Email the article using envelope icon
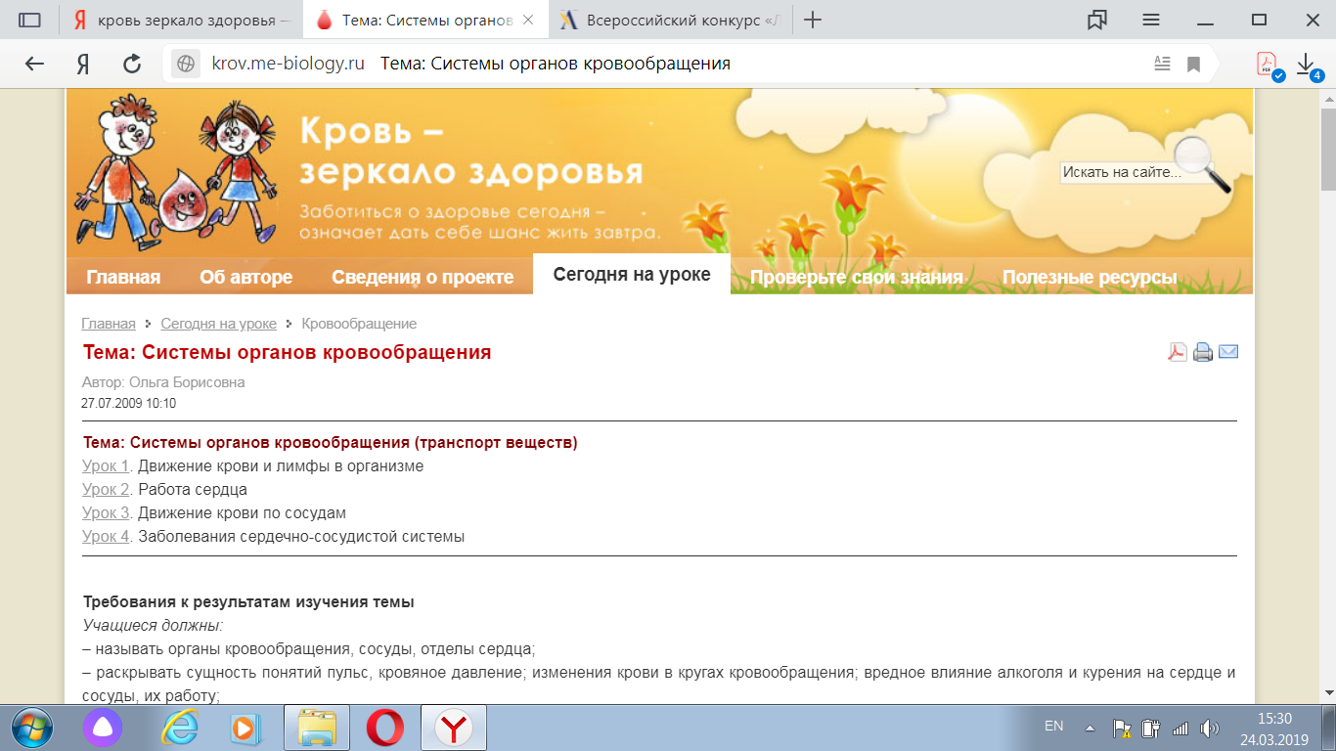1336x751 pixels. point(1228,352)
